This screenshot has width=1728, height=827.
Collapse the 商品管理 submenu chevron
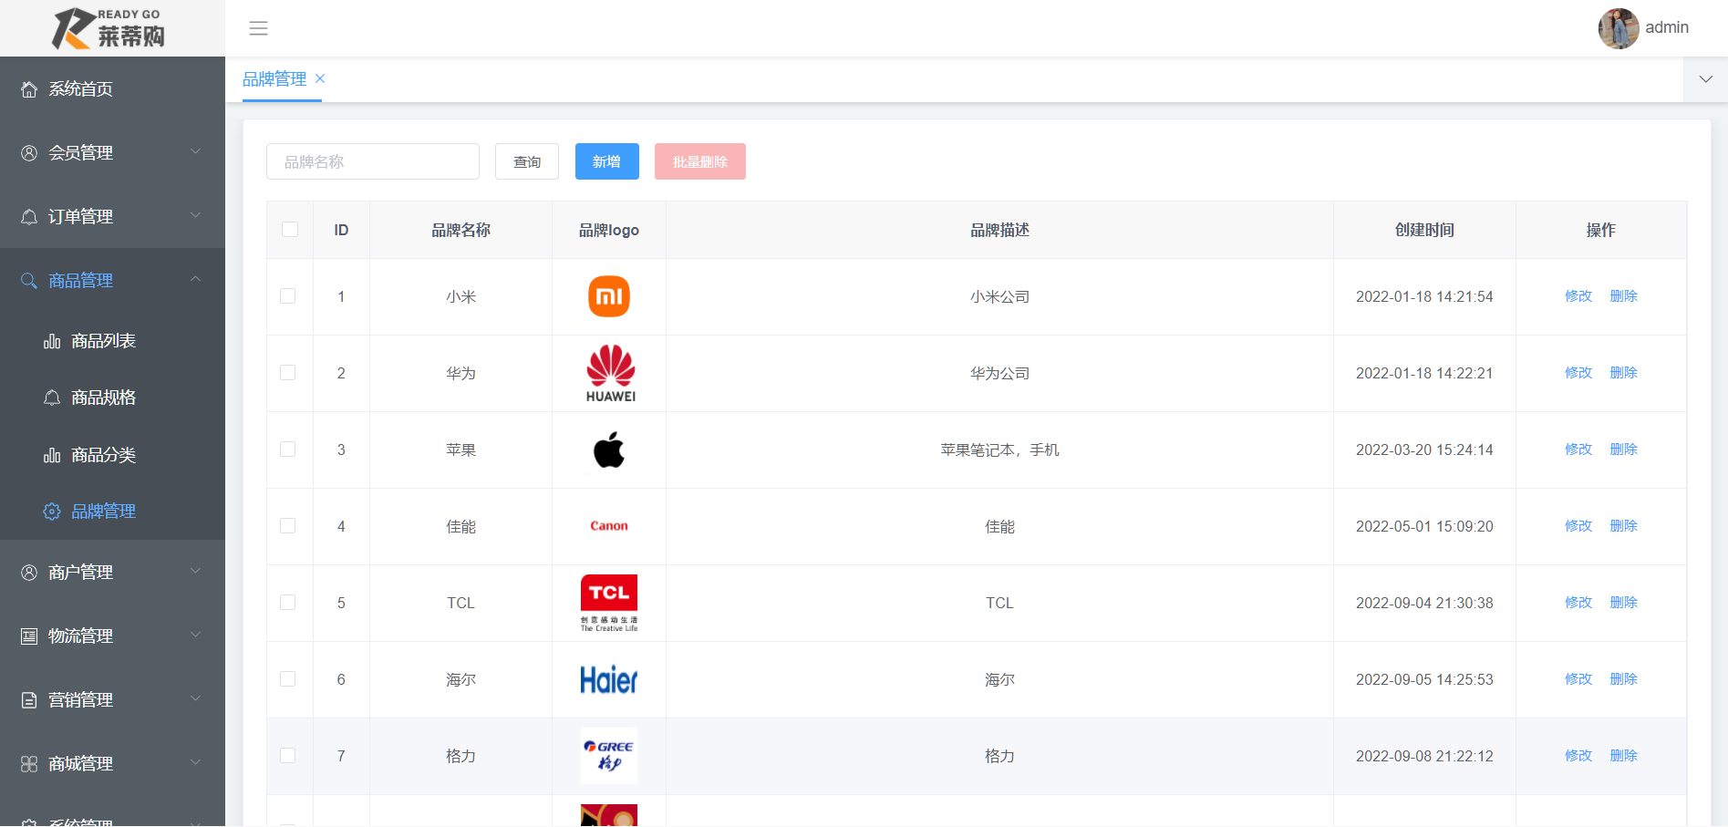195,279
